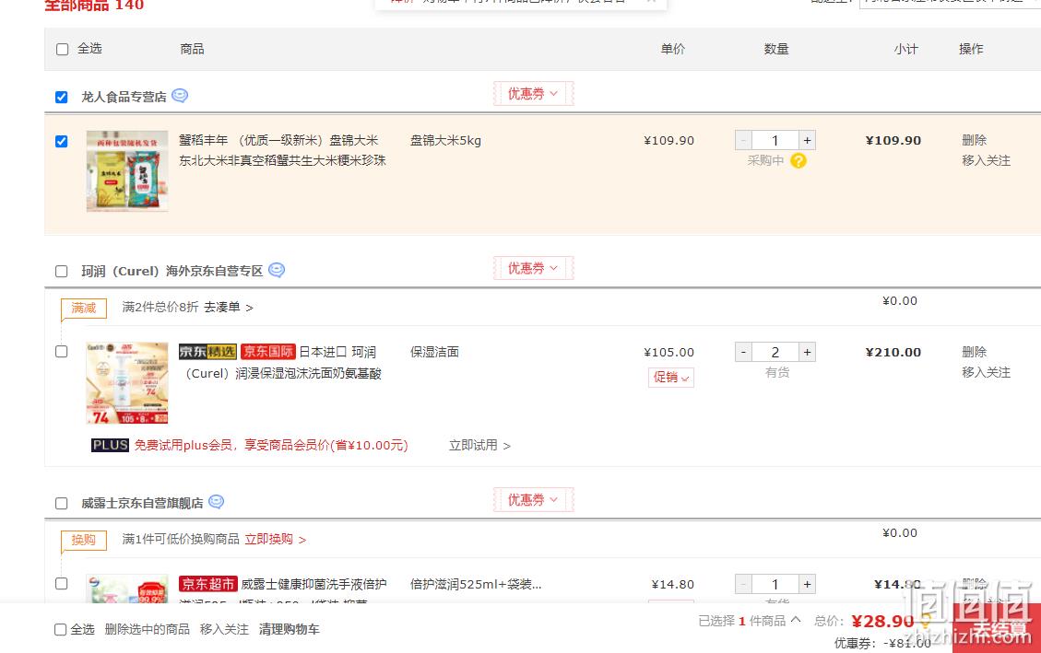Click the quantity field of 盘锦大米

[775, 141]
